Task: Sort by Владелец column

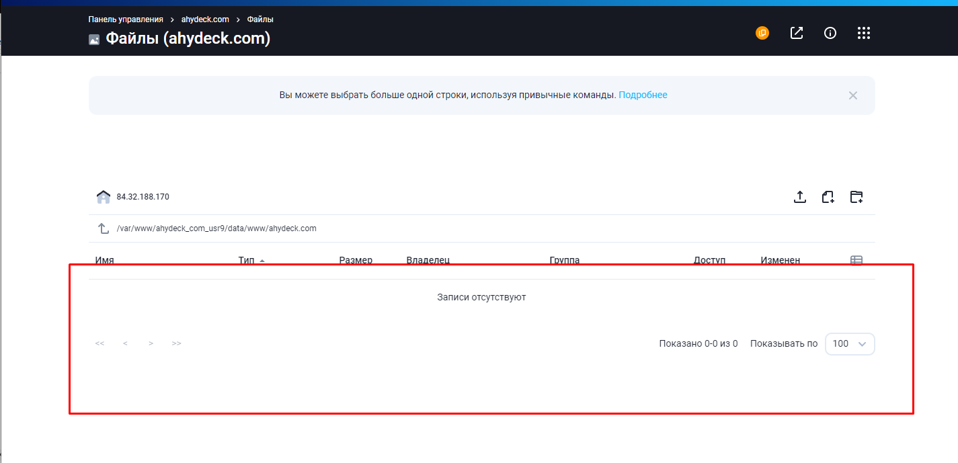Action: pos(428,260)
